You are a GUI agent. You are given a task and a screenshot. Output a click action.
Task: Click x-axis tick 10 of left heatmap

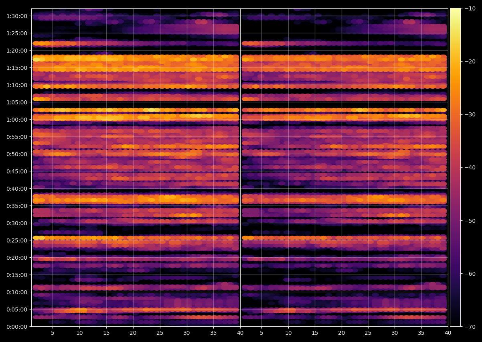click(x=79, y=333)
